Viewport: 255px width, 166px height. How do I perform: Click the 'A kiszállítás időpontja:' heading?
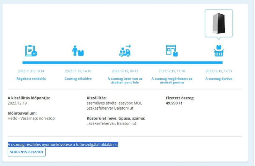click(x=29, y=98)
